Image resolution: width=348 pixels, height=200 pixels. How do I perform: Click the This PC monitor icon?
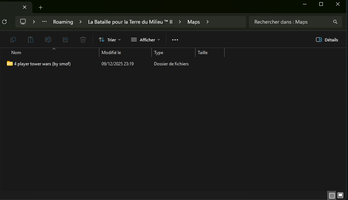[23, 22]
